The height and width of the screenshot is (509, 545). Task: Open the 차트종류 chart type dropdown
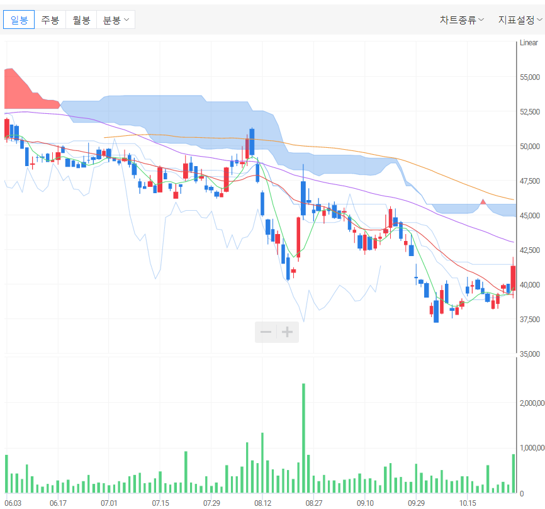point(461,20)
